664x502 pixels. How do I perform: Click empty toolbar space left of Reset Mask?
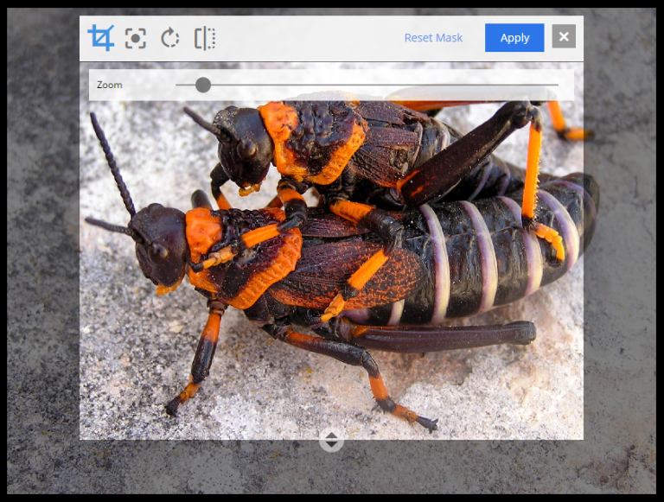click(311, 38)
